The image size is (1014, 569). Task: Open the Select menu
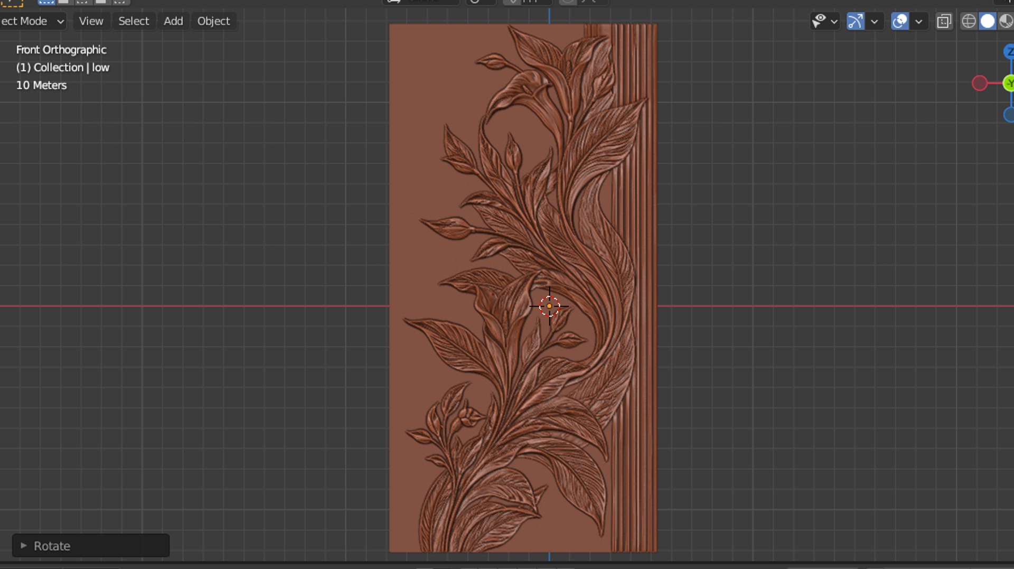(134, 21)
